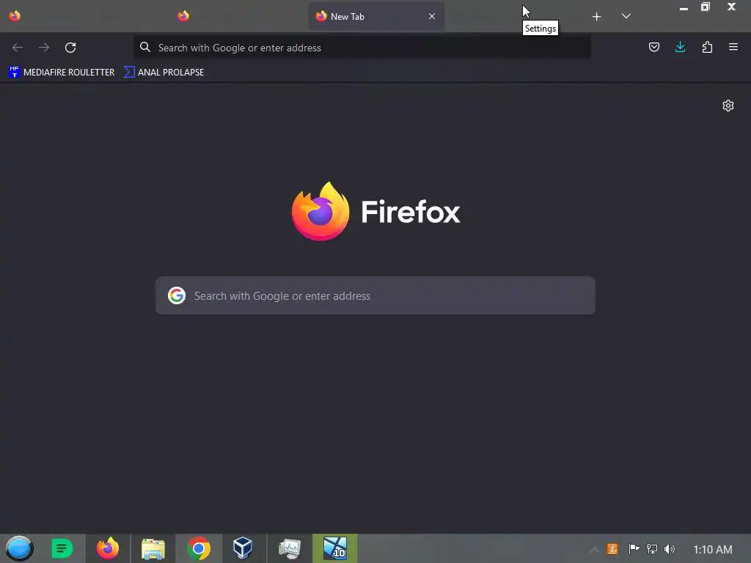751x563 pixels.
Task: Click the Google search box on page
Action: 375,295
